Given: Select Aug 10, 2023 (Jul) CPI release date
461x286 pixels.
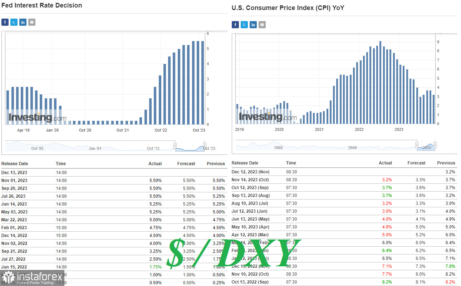Looking at the screenshot, I should [250, 203].
